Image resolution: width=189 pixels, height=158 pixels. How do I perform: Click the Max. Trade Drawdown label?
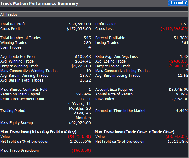[20, 151]
